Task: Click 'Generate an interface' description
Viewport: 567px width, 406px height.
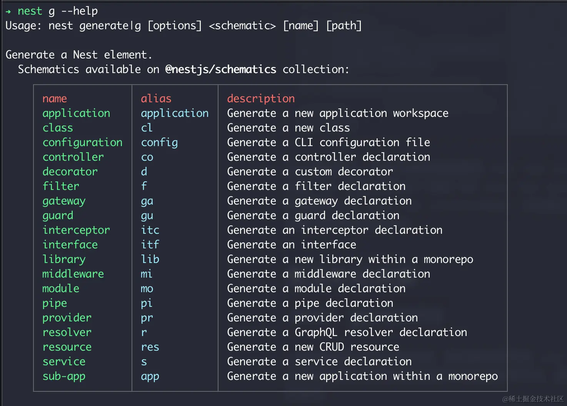Action: [x=292, y=245]
